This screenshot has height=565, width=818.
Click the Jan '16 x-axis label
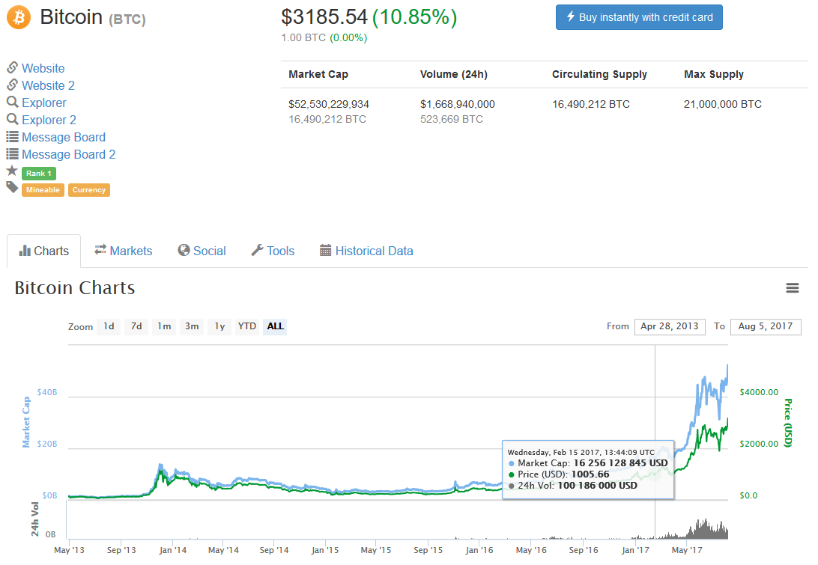479,550
